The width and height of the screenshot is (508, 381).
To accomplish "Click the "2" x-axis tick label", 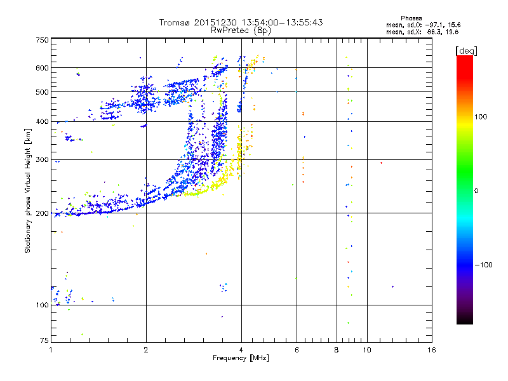I will 146,350.
